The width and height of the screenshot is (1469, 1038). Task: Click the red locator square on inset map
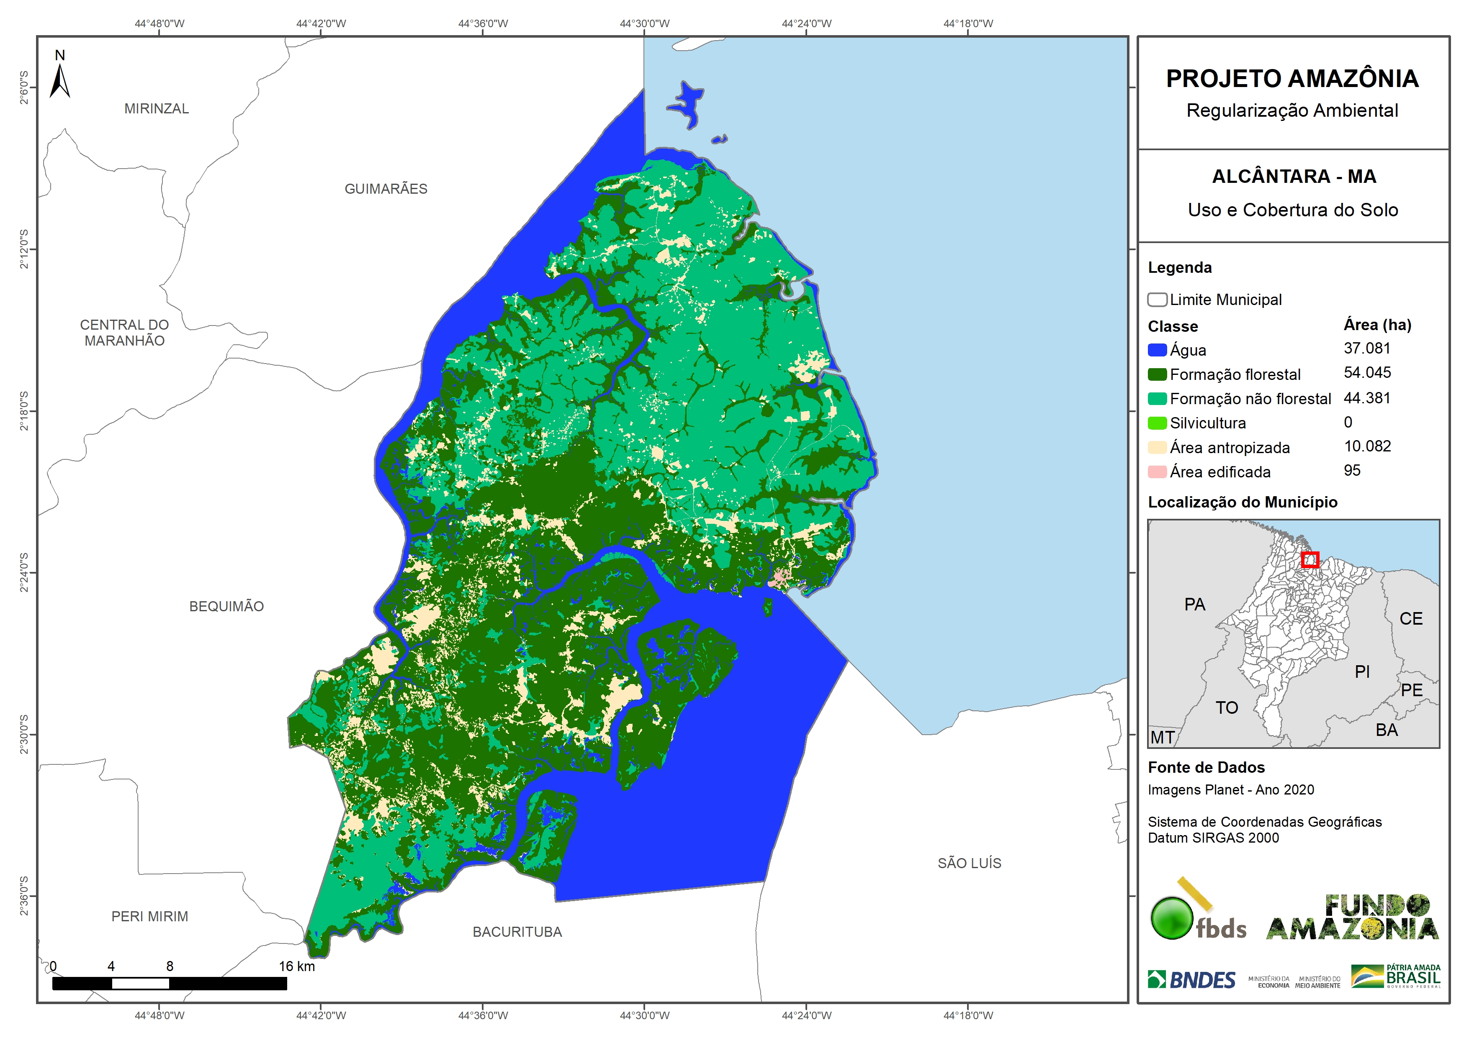tap(1309, 560)
